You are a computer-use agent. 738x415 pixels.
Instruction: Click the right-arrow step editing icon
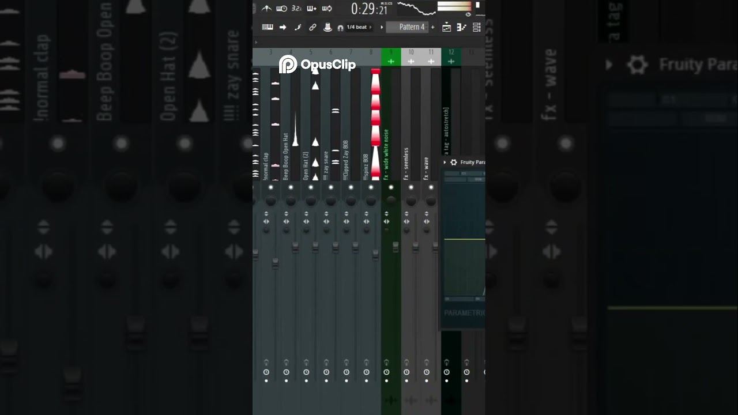[283, 27]
